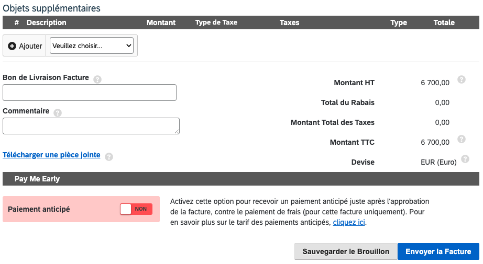Click help icon next to Devise EUR

(x=465, y=159)
